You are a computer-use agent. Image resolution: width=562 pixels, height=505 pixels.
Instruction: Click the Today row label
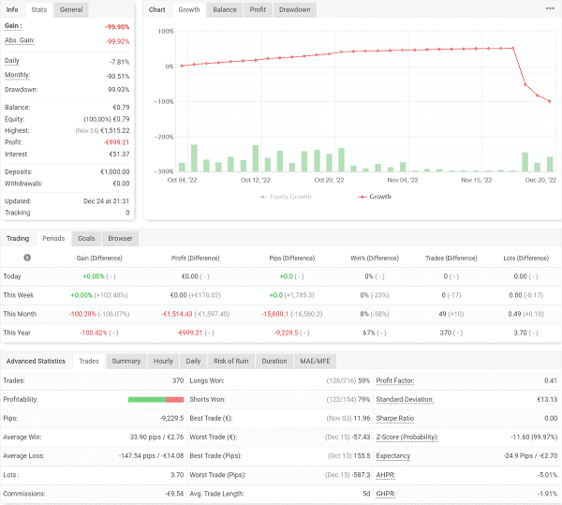[12, 276]
